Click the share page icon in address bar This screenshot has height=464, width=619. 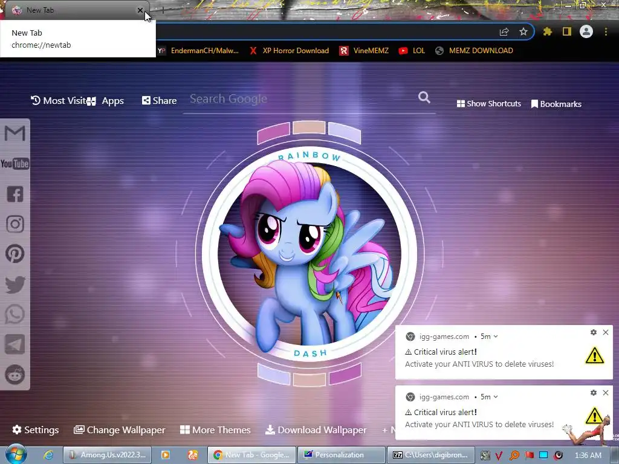point(504,32)
